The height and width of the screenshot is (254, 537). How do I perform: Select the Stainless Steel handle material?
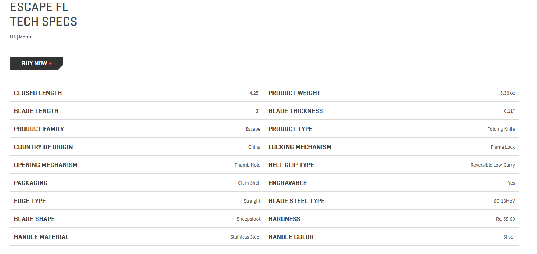pyautogui.click(x=245, y=237)
